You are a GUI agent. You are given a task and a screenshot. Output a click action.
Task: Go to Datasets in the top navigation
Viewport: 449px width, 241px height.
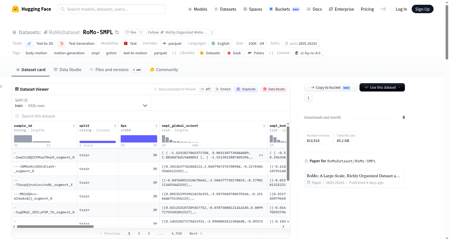pos(225,9)
